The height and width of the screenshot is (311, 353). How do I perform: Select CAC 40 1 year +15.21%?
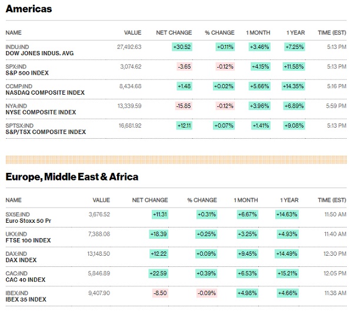tap(288, 273)
